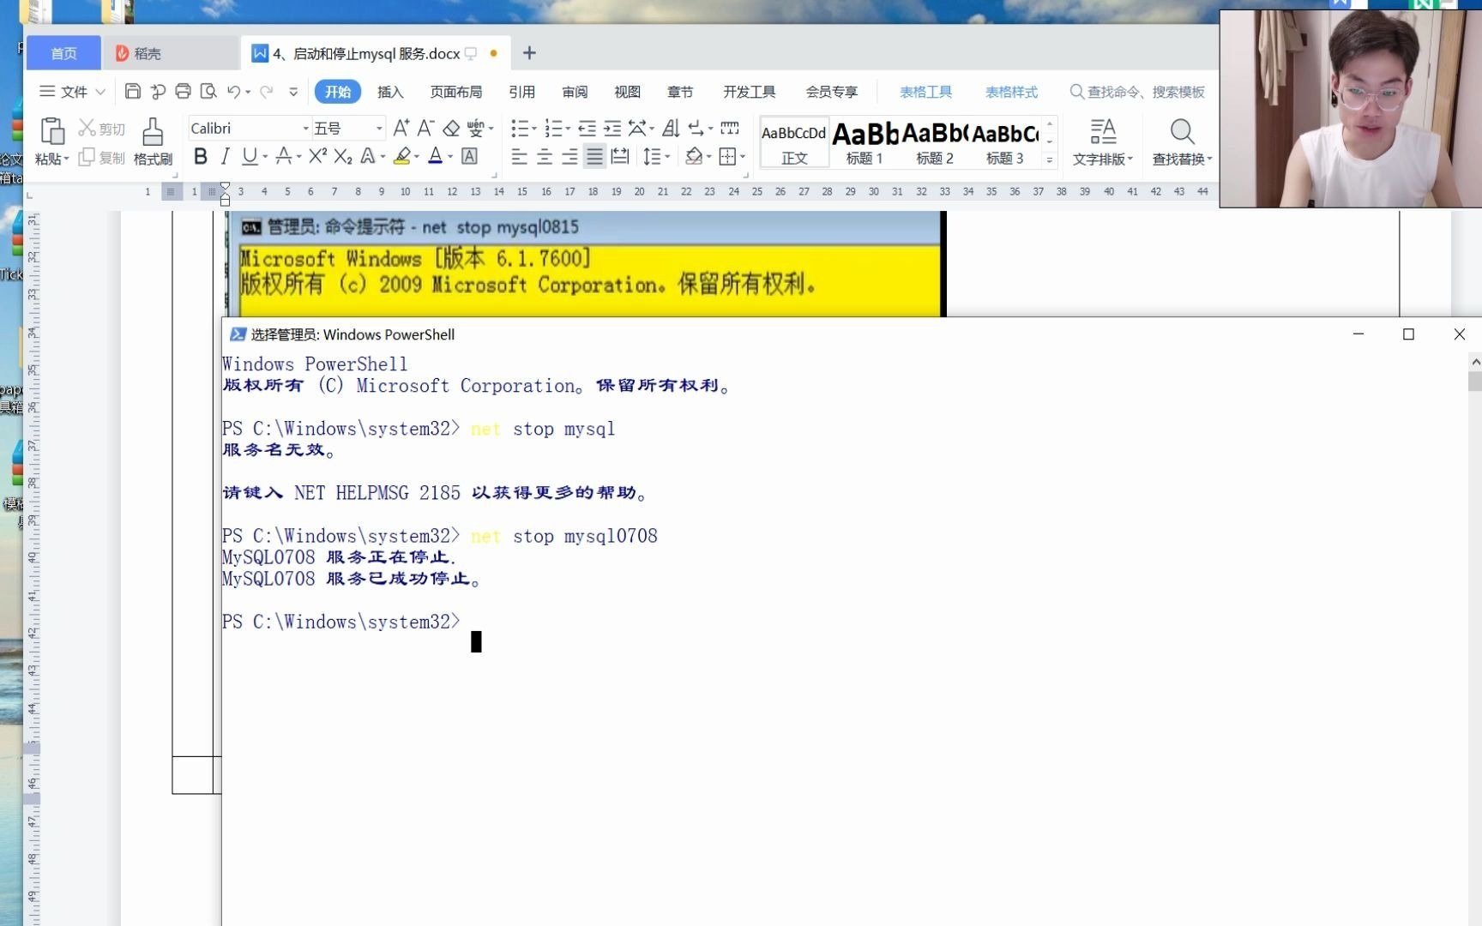The height and width of the screenshot is (926, 1482).
Task: Click the Copy (复制) icon
Action: [x=87, y=157]
